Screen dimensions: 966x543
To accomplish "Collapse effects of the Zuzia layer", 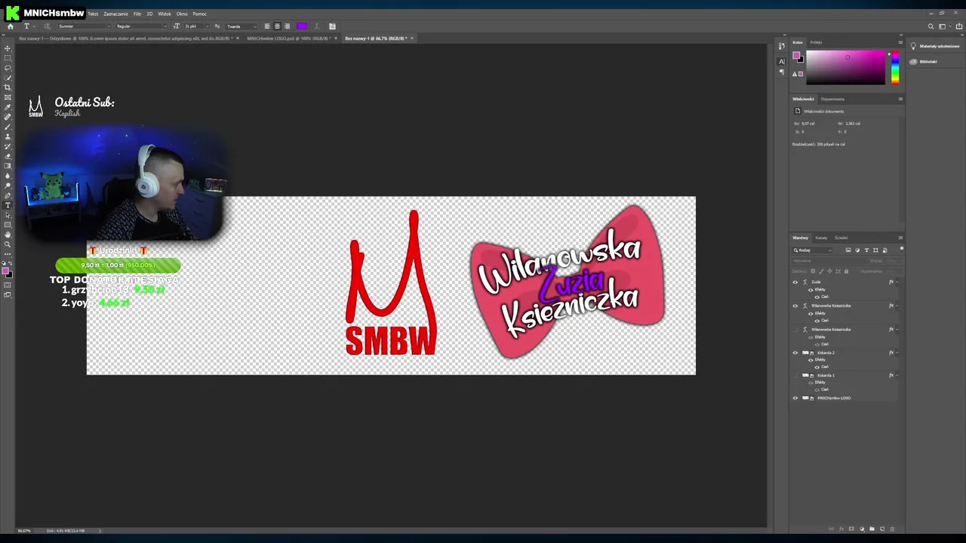I will point(897,282).
